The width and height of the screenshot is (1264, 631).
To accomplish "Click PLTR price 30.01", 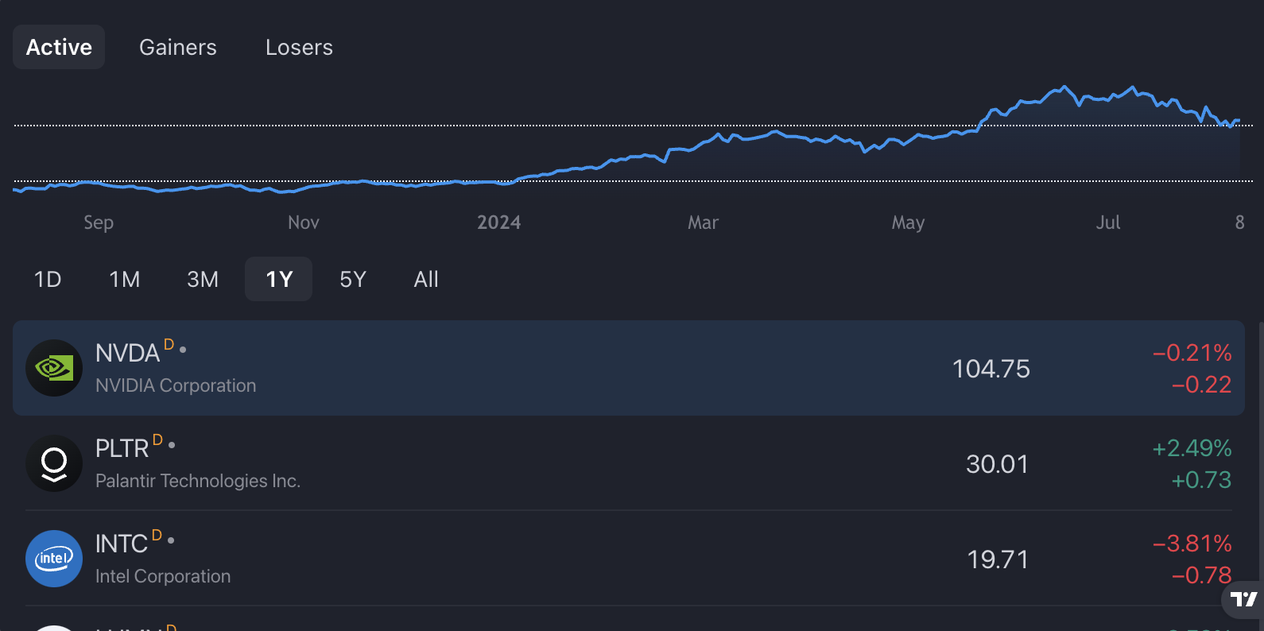I will point(997,464).
